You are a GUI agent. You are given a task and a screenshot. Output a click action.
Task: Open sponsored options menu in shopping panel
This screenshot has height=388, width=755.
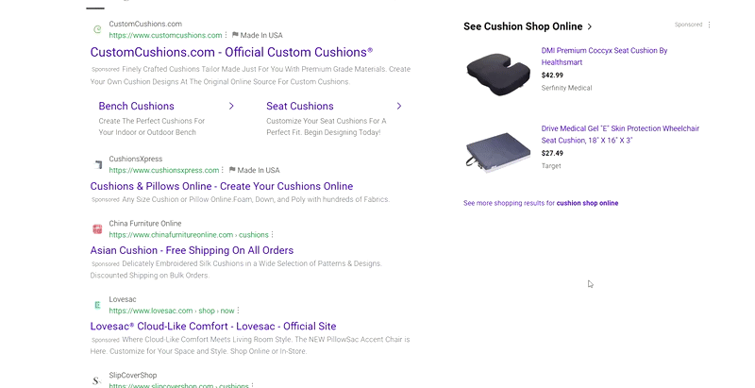coord(710,25)
